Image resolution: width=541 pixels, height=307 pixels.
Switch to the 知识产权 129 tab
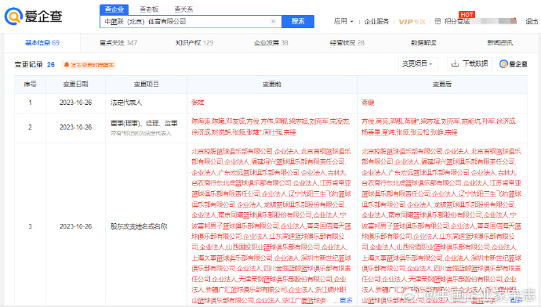[x=194, y=43]
